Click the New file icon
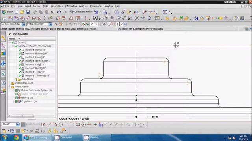The image size is (252, 141). click(x=17, y=12)
